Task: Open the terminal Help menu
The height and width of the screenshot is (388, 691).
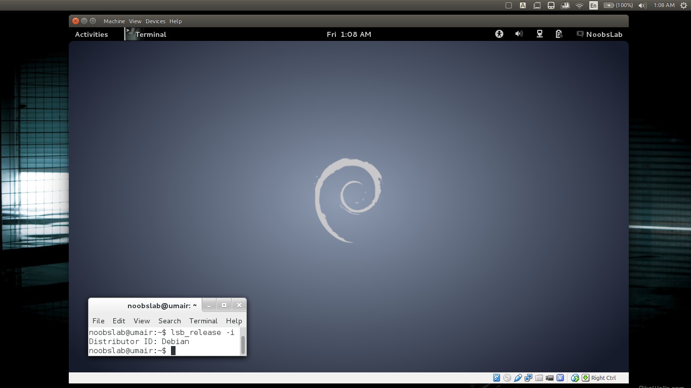Action: click(x=234, y=321)
